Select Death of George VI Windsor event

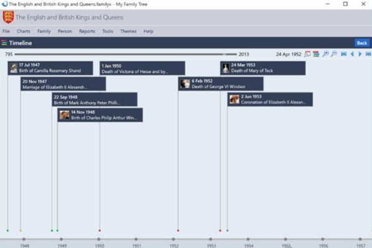coord(221,83)
